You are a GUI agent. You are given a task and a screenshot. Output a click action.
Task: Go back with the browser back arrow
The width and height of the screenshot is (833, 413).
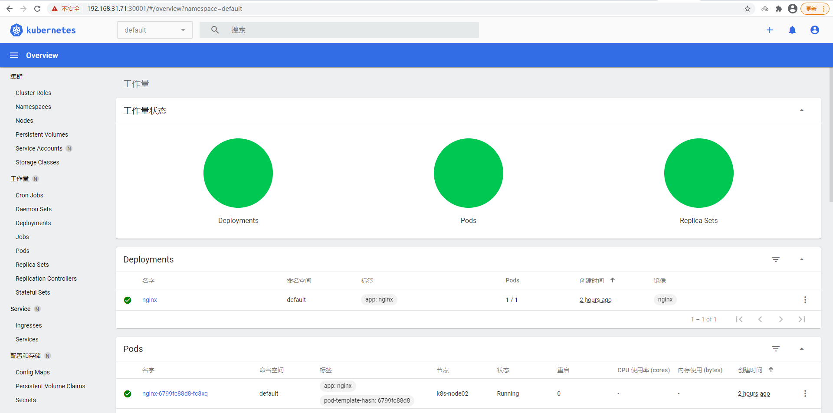pyautogui.click(x=10, y=9)
